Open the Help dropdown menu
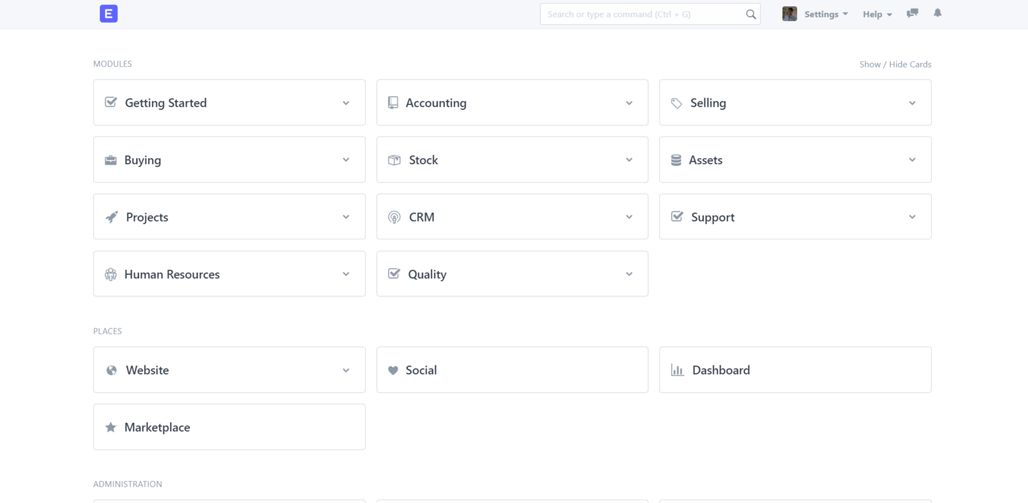Image resolution: width=1028 pixels, height=503 pixels. 877,14
